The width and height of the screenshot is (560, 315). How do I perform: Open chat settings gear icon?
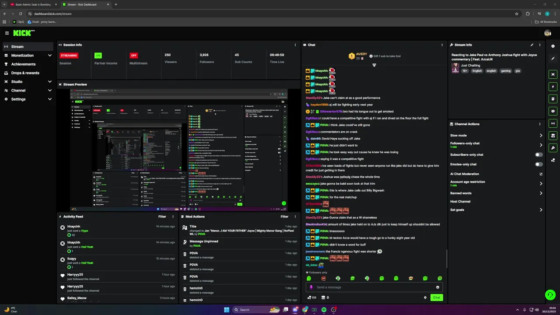point(425,297)
